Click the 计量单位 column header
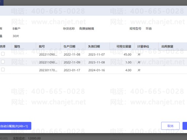Image resolution: width=187 pixels, height=140 pixels. click(x=146, y=46)
